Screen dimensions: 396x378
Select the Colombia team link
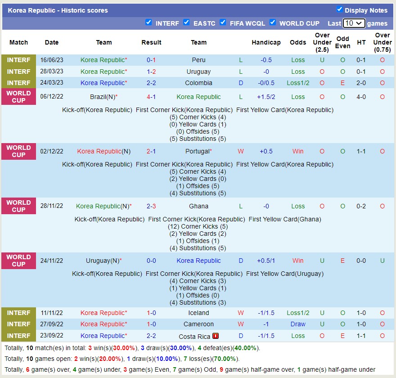[198, 83]
